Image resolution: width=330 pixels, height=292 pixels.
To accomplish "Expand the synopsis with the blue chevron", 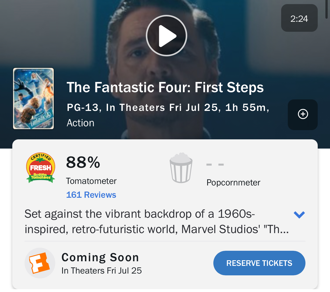I will [x=299, y=215].
